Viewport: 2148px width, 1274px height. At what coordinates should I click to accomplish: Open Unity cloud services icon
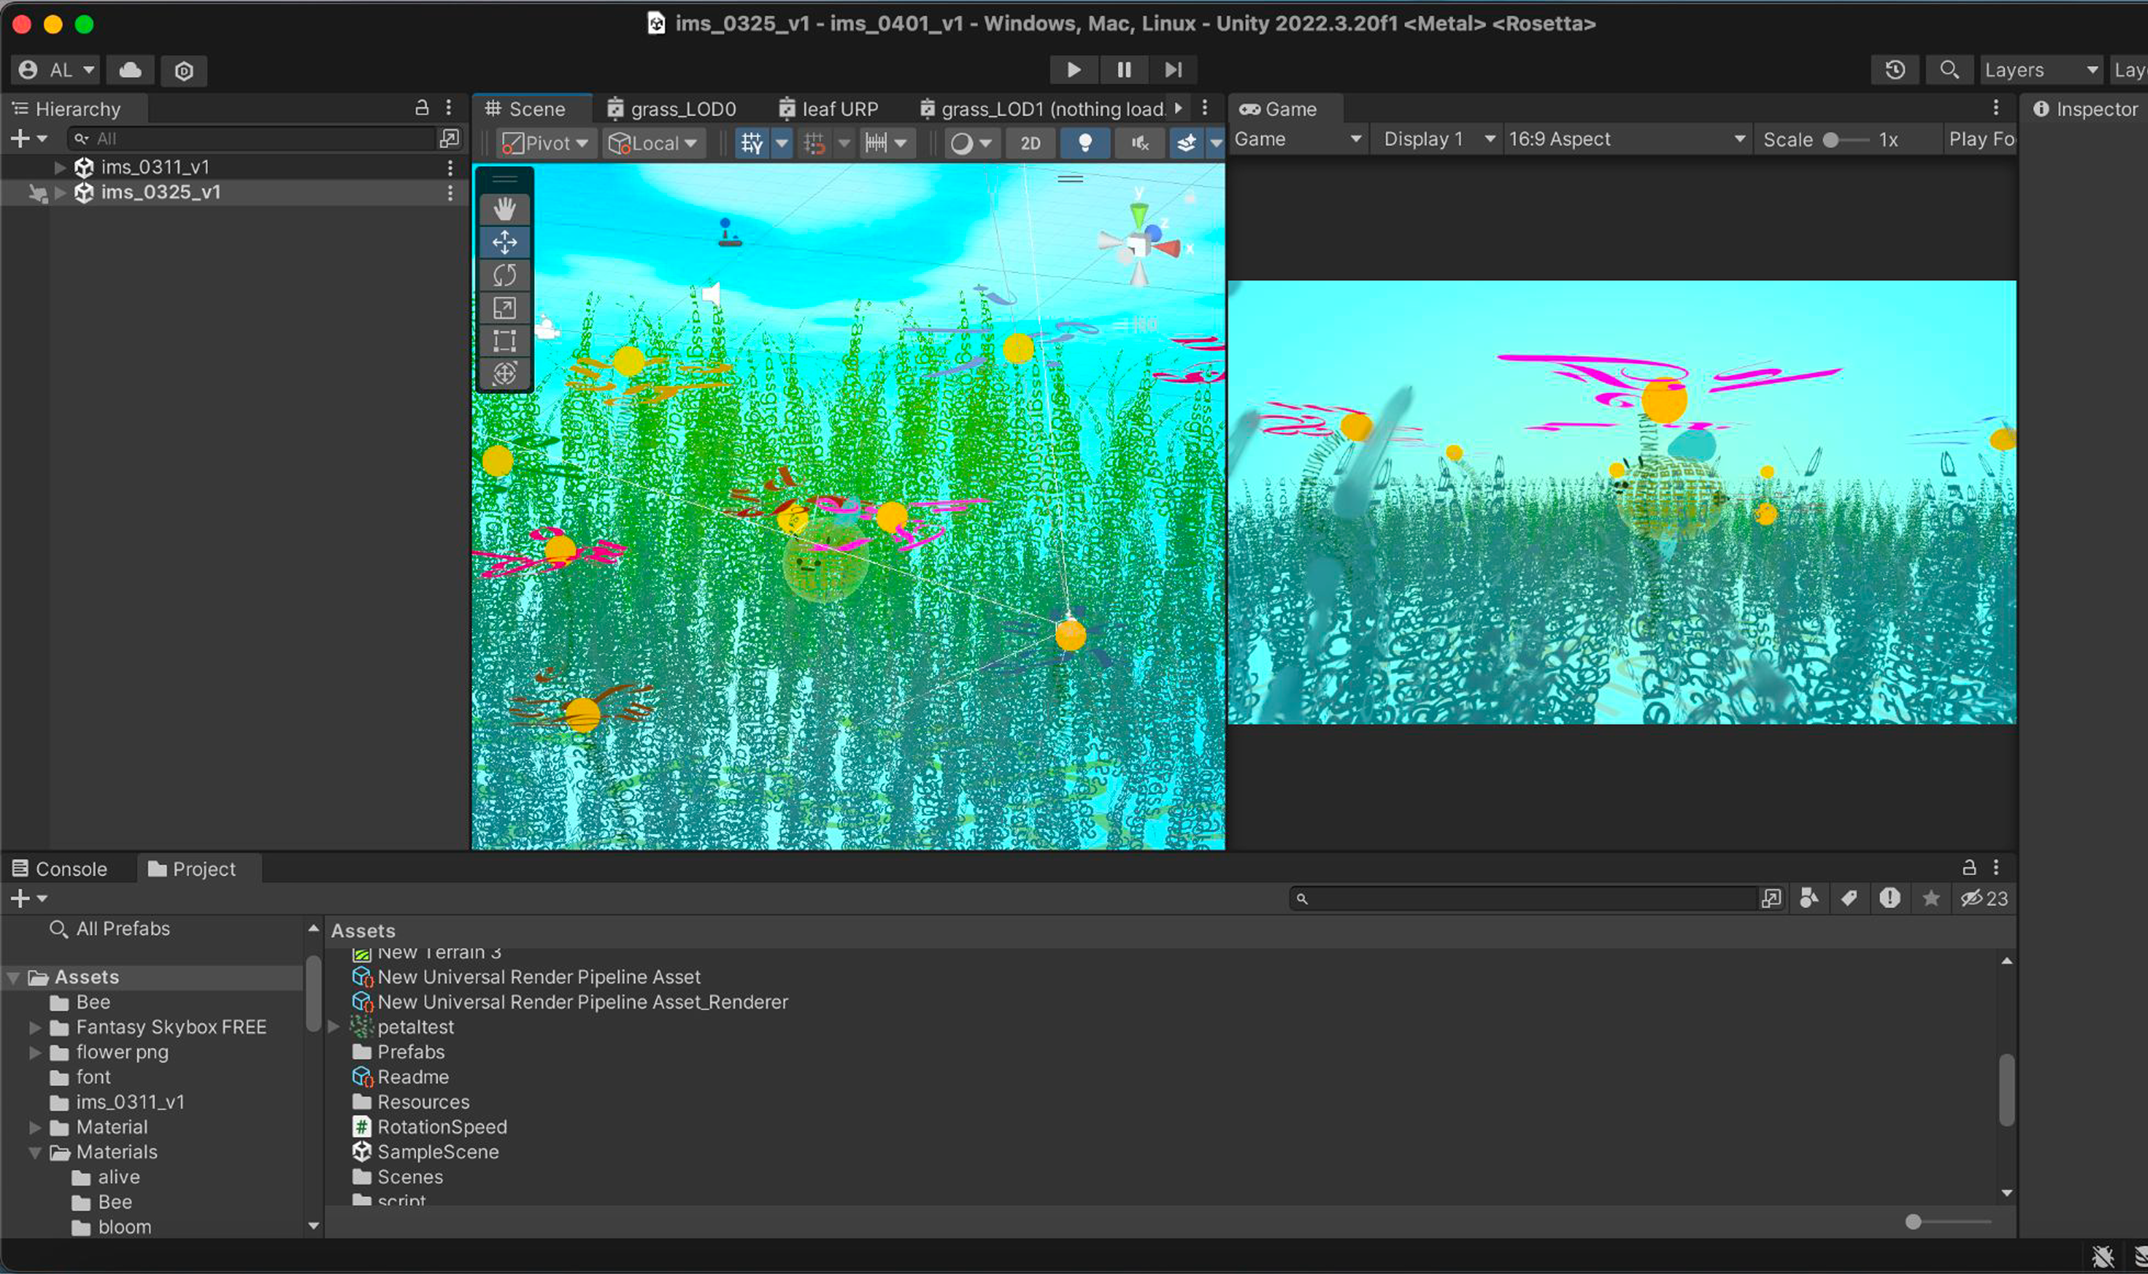(x=130, y=71)
